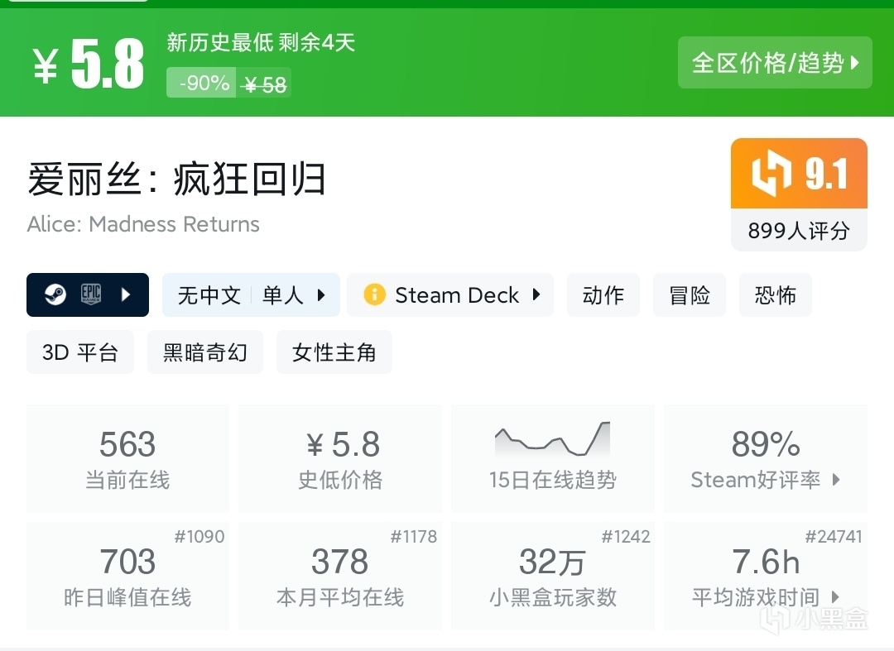The width and height of the screenshot is (894, 651).
Task: Select the 黑暗奇幻 tag
Action: pyautogui.click(x=205, y=352)
